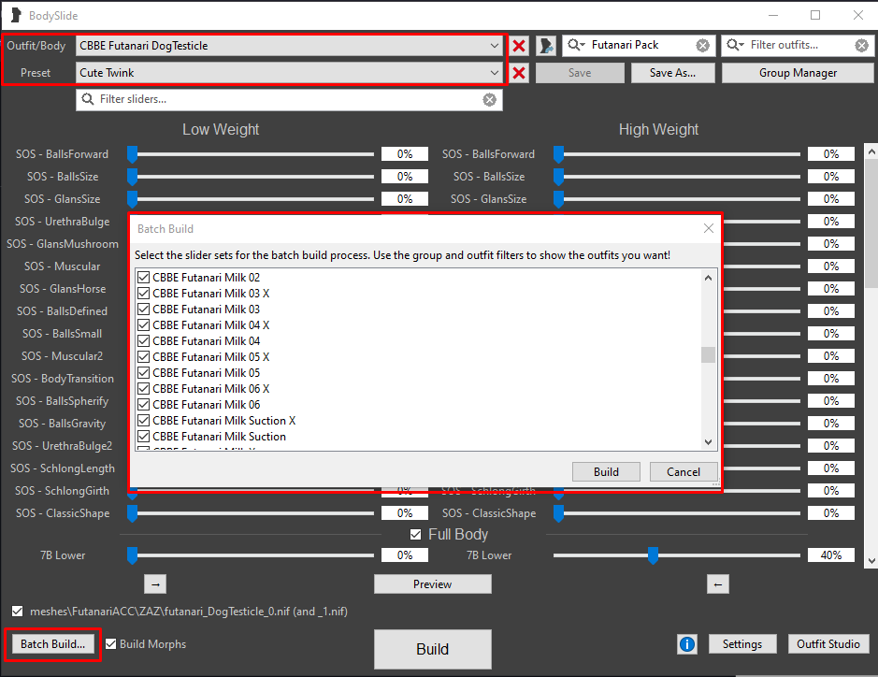Open Settings
This screenshot has height=677, width=878.
click(741, 644)
